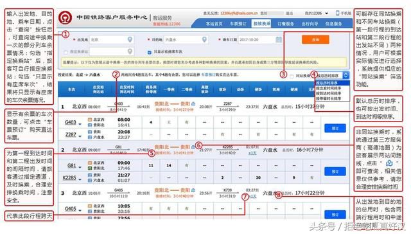Open the map route icon in third result

pyautogui.click(x=193, y=190)
